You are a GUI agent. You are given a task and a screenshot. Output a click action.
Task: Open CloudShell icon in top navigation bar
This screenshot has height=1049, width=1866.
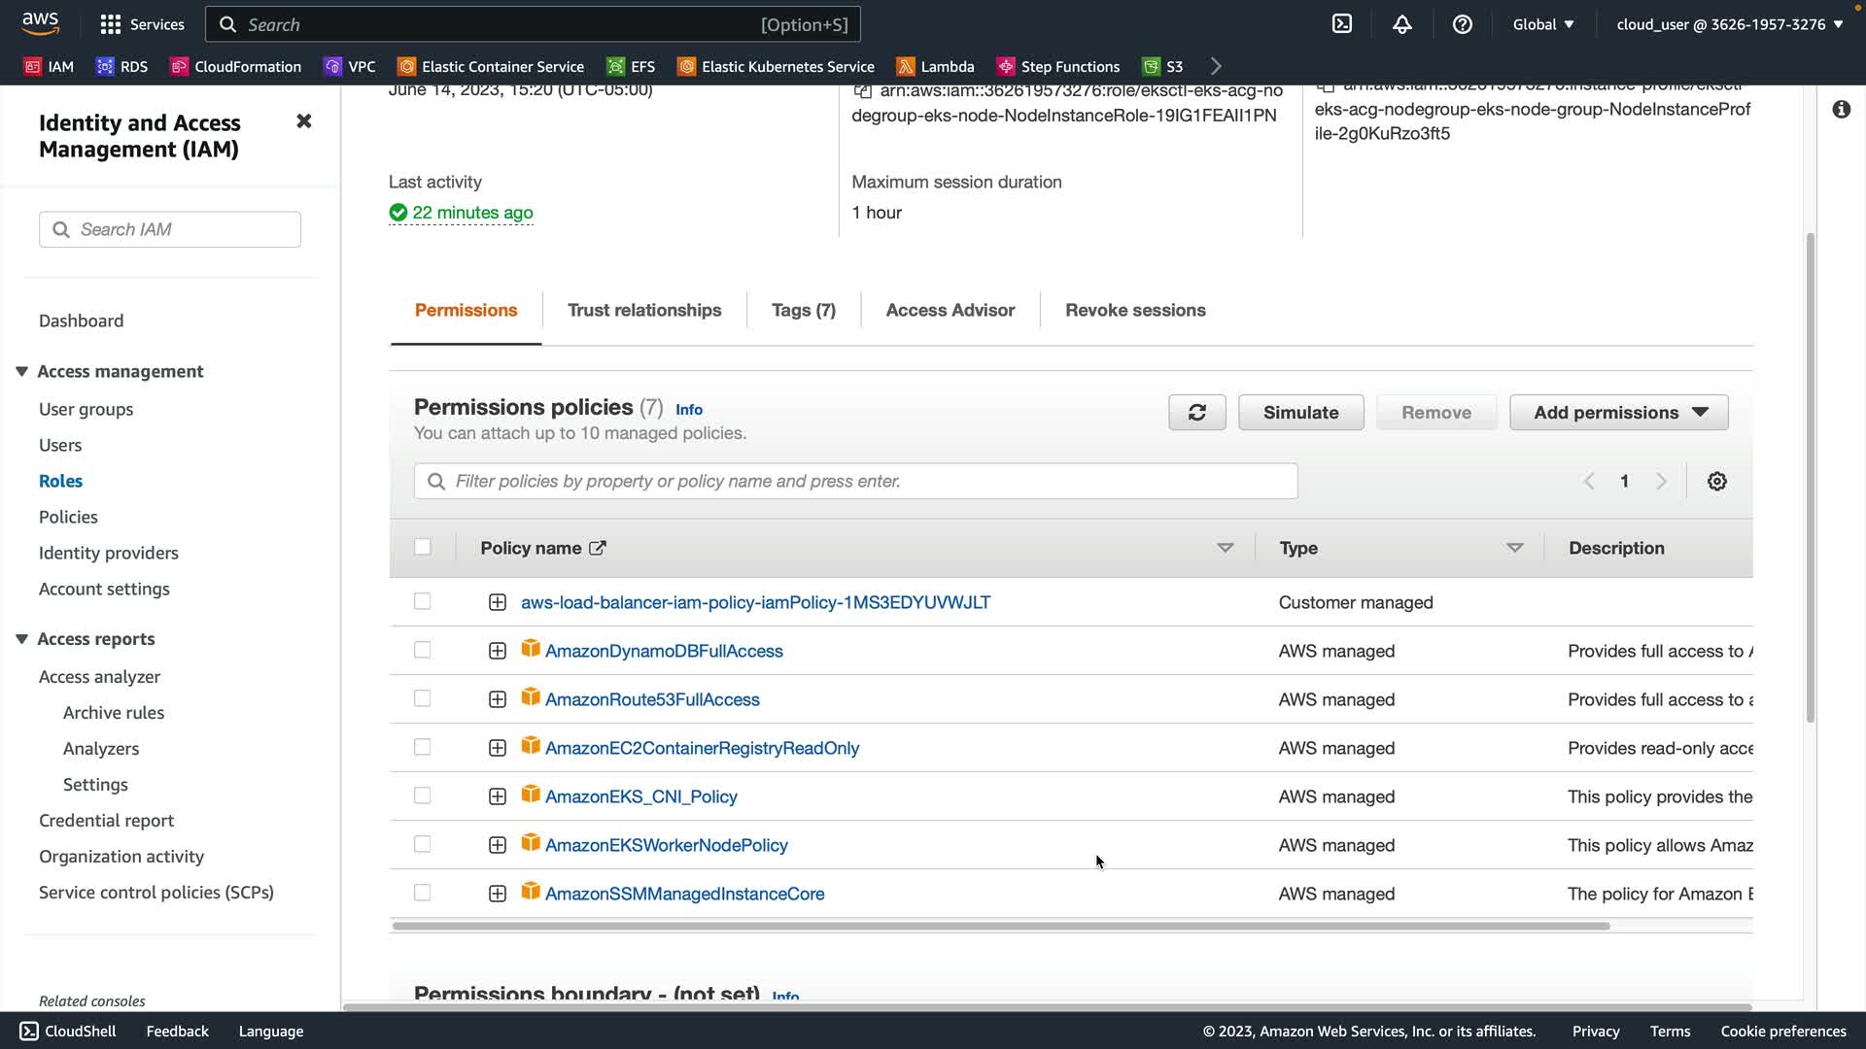(1341, 24)
